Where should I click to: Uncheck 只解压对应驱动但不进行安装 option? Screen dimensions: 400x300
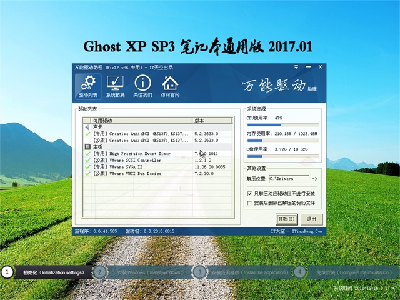(x=249, y=194)
